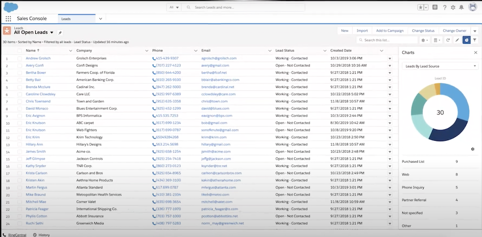This screenshot has height=237, width=482.
Task: Close the Charts panel
Action: click(476, 53)
